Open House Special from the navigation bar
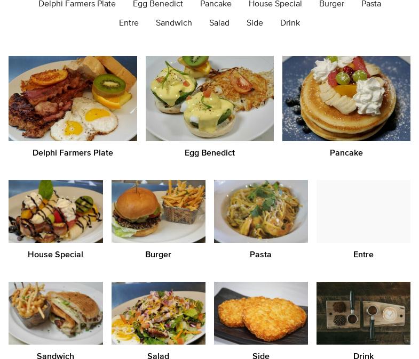The width and height of the screenshot is (419, 359). 275,4
